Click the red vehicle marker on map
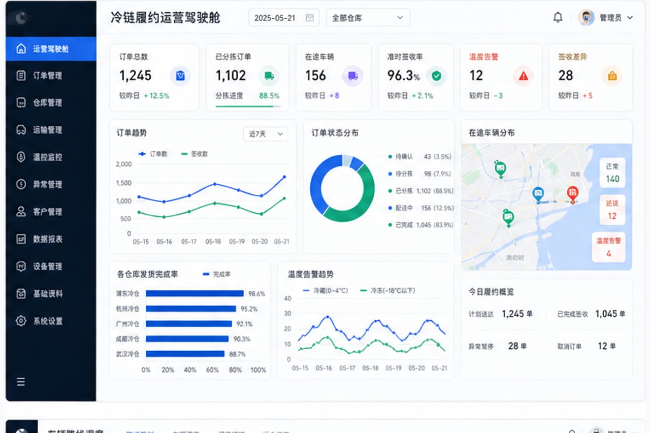 [x=572, y=194]
